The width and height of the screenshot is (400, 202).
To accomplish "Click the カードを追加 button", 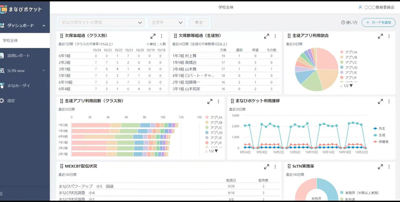I will point(379,22).
